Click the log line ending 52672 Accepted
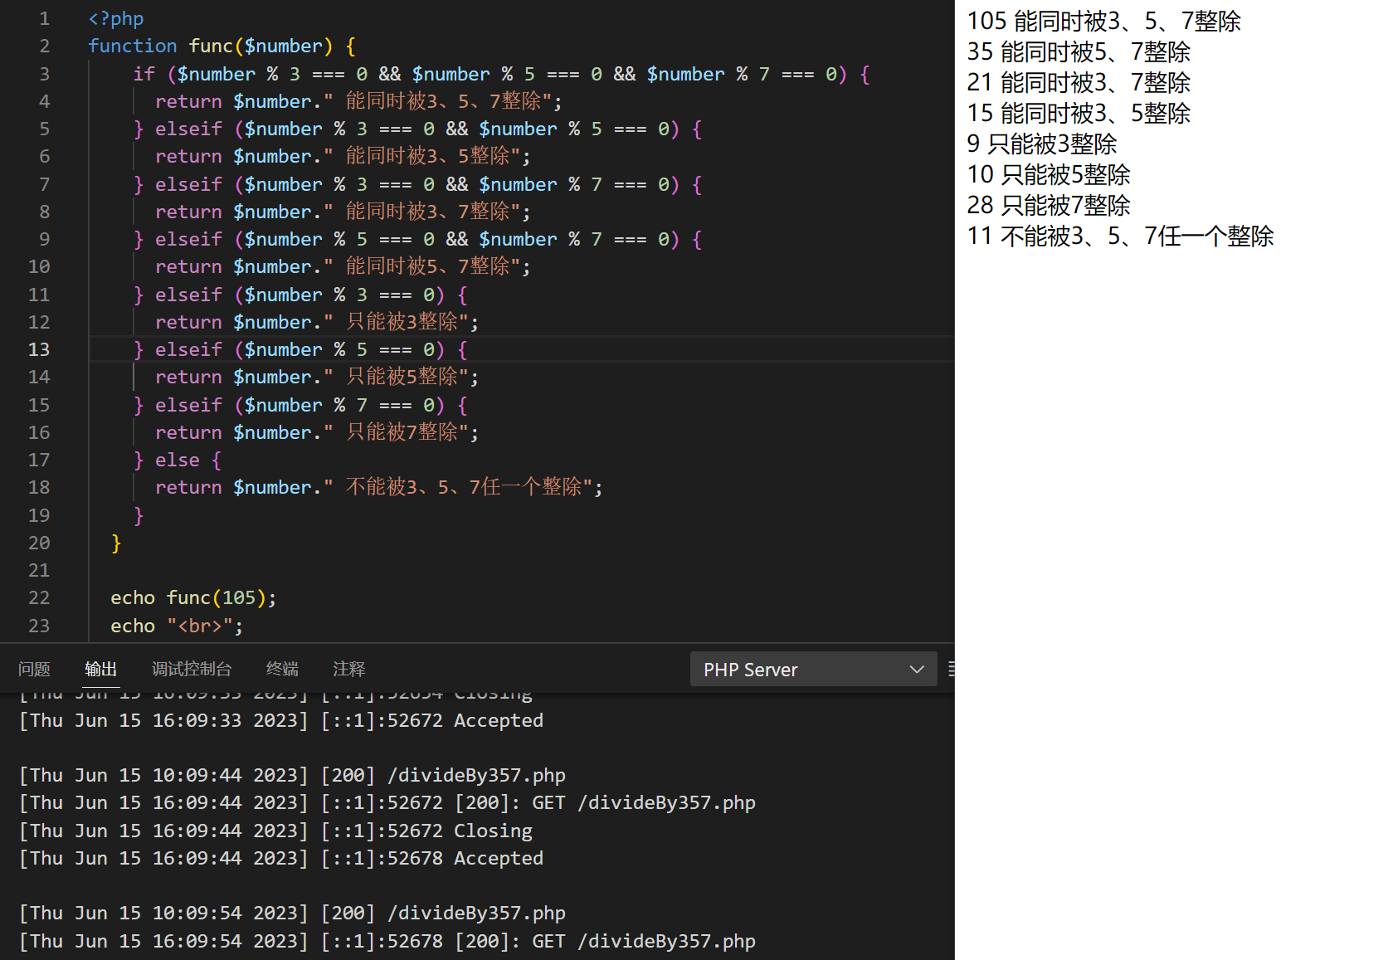This screenshot has height=960, width=1393. tap(281, 720)
